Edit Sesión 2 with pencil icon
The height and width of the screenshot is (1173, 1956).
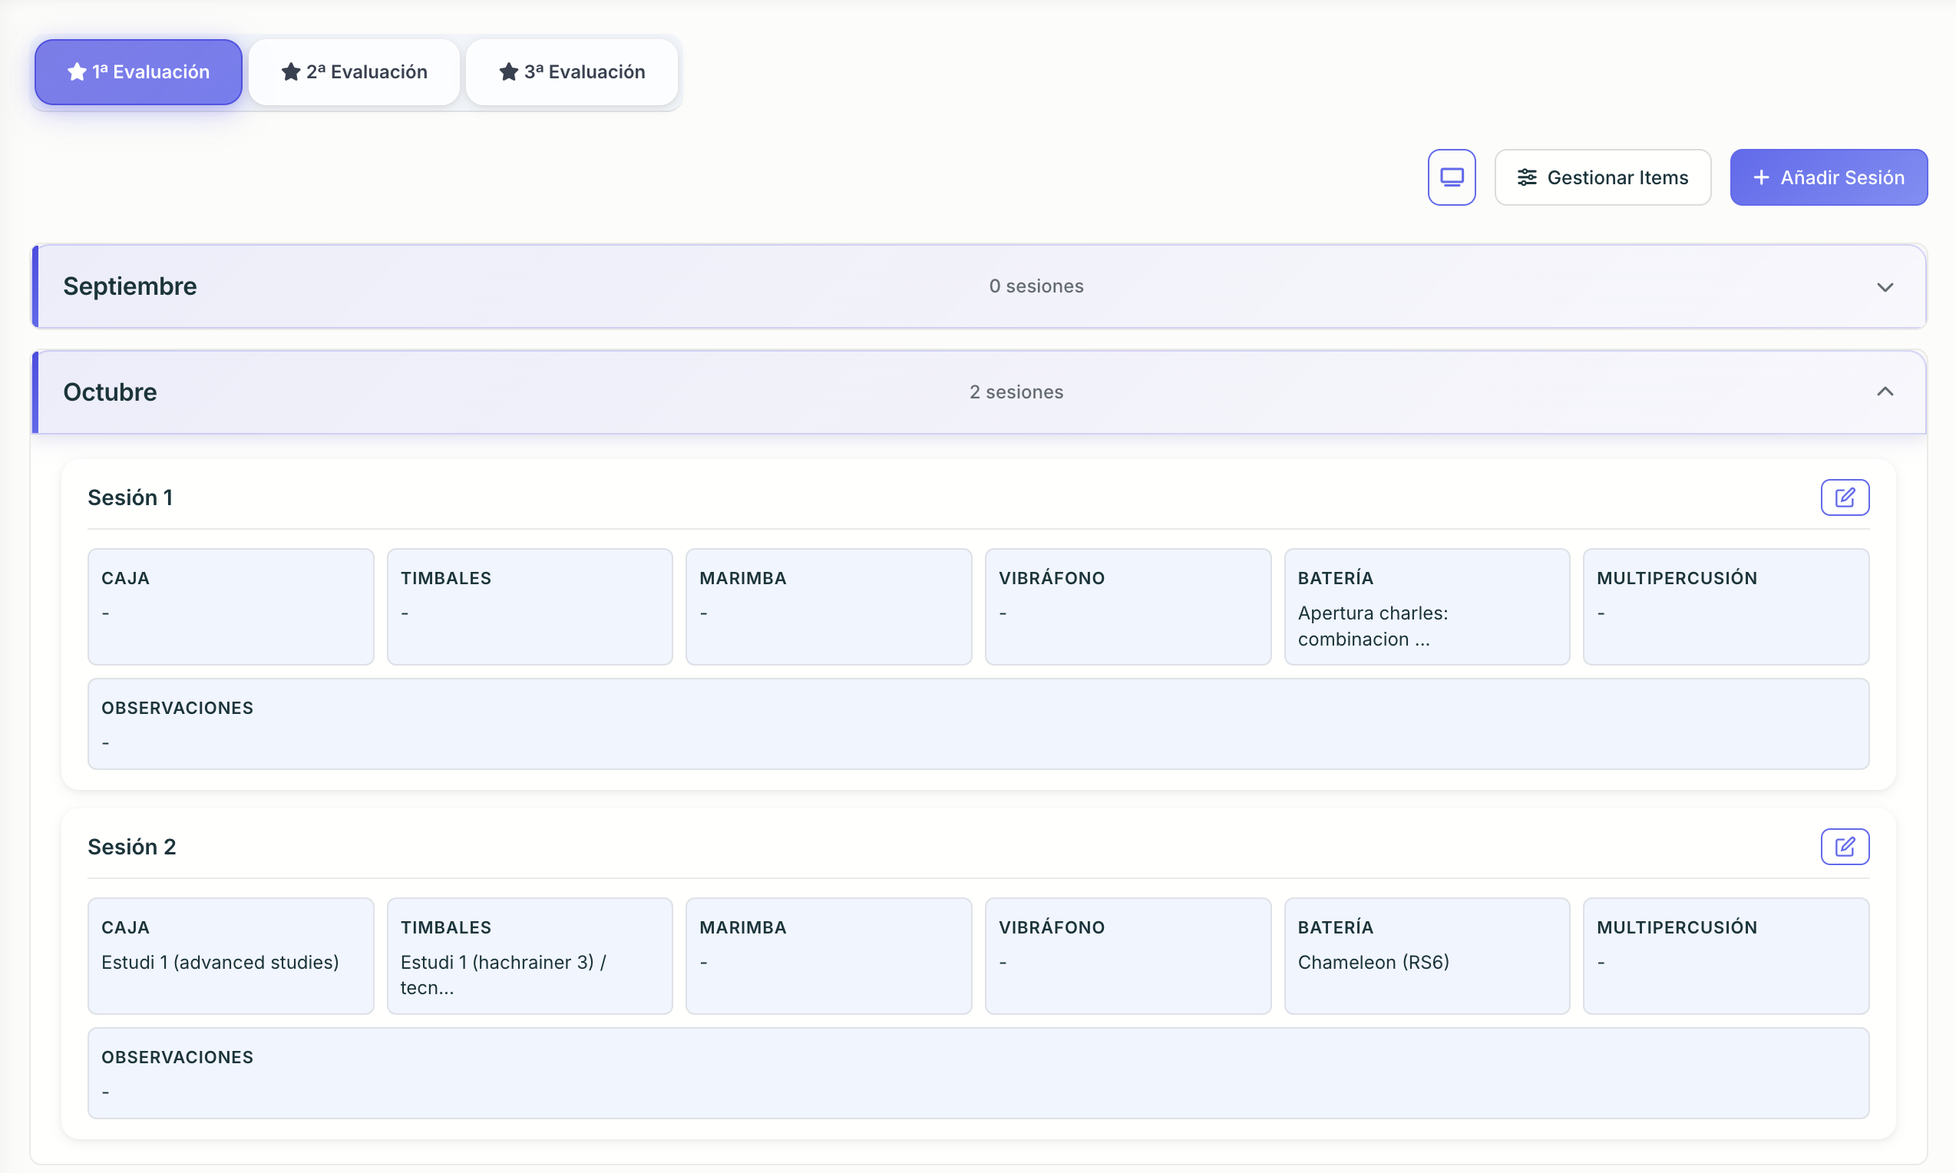point(1844,847)
